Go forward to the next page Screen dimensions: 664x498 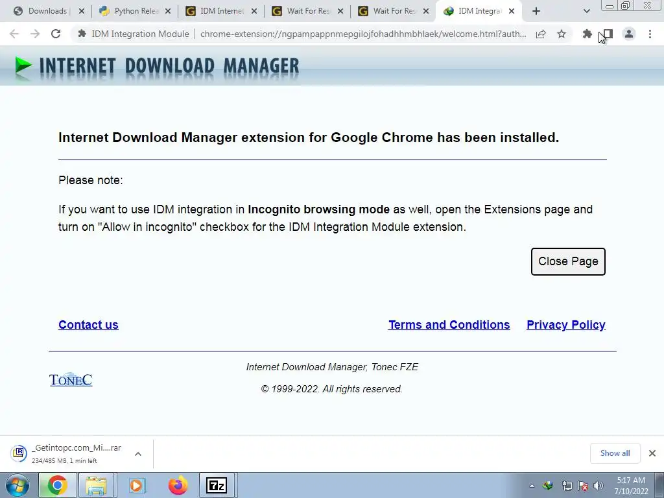click(x=35, y=34)
